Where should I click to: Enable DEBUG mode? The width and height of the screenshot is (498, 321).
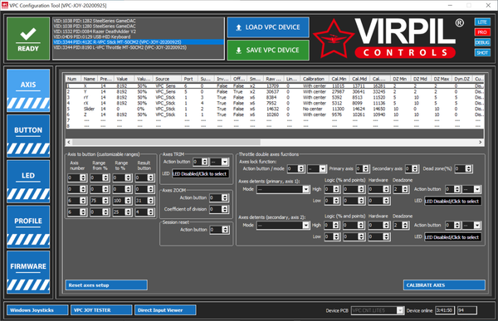pos(482,42)
